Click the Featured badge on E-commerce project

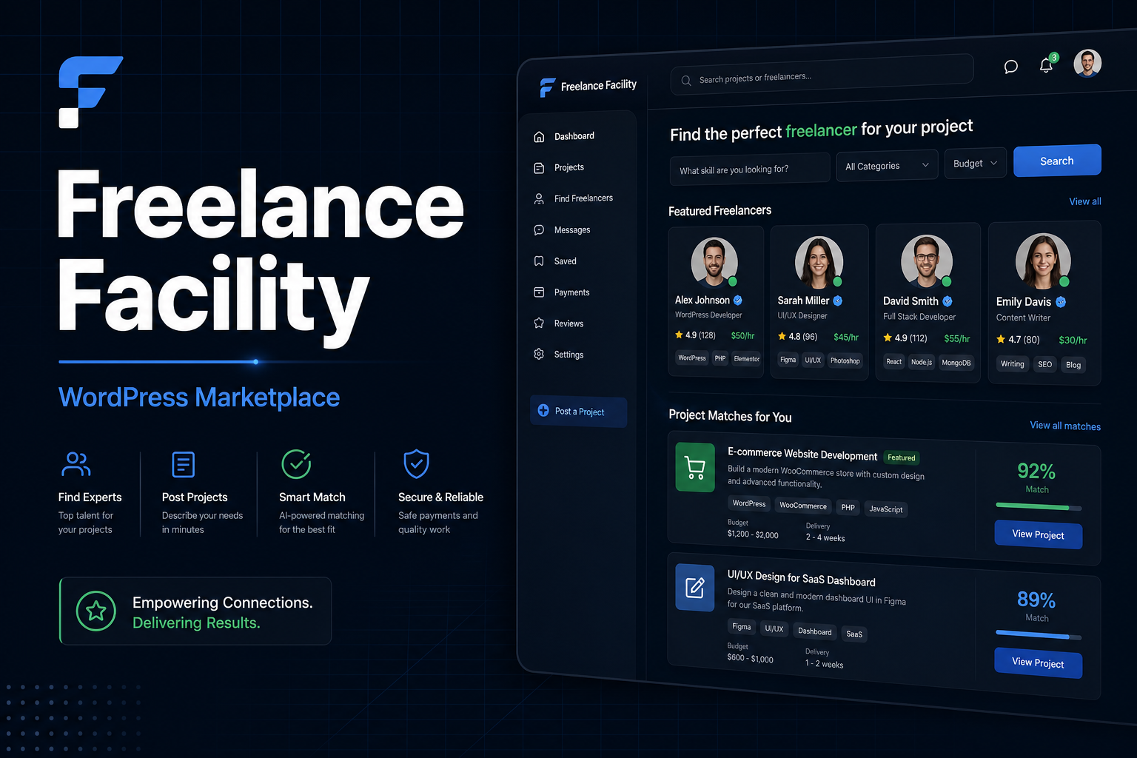click(x=902, y=457)
